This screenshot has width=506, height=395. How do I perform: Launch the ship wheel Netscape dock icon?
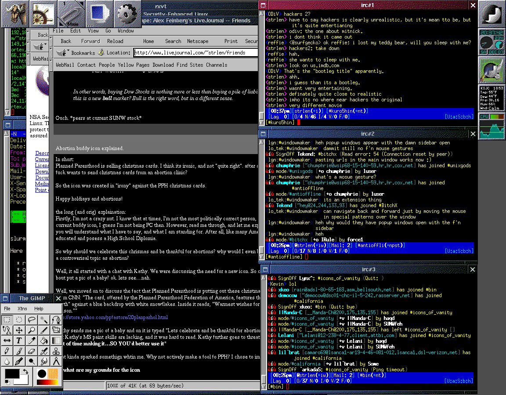(43, 14)
